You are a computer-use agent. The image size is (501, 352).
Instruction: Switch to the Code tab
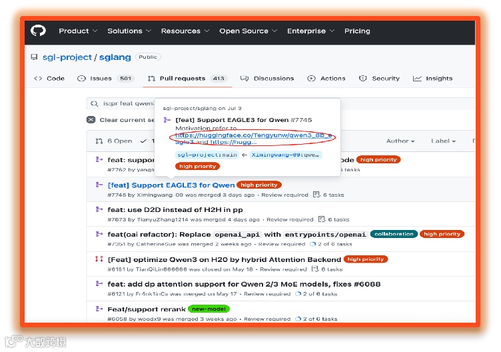pos(49,78)
